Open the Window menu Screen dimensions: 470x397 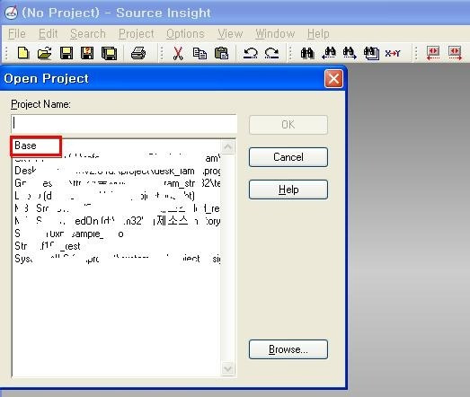pos(275,34)
